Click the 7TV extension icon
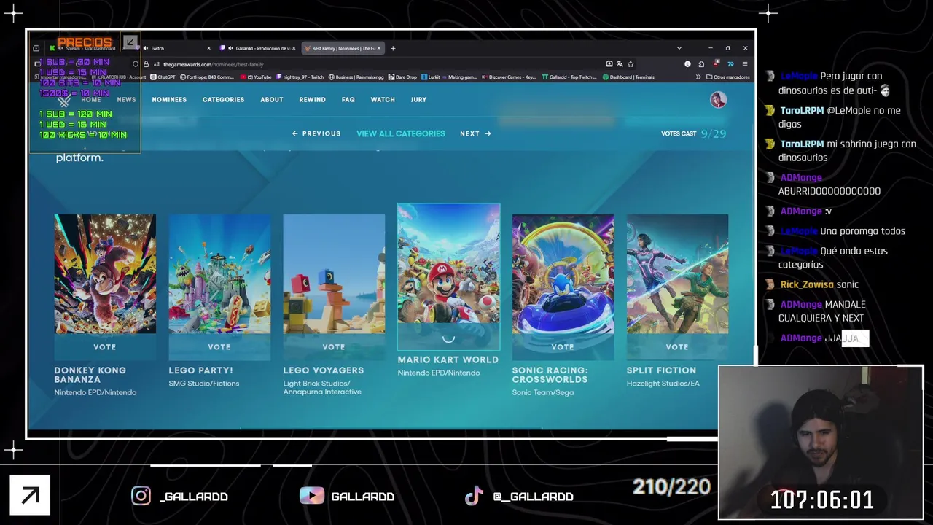Screen dimensions: 933x525 (730, 64)
